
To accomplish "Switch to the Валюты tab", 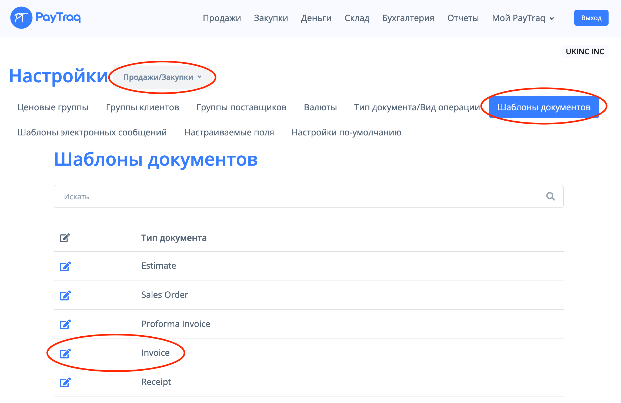I will pos(320,107).
